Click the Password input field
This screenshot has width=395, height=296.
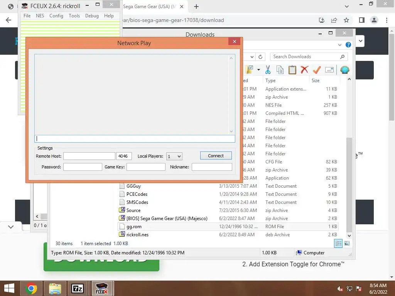click(x=83, y=167)
